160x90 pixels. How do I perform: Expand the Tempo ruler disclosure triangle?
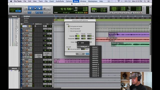[x=22, y=20]
